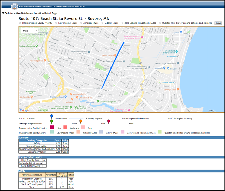The image size is (225, 191).
Task: Click the Low-income TAZes teal legend swatch
Action: click(x=52, y=132)
